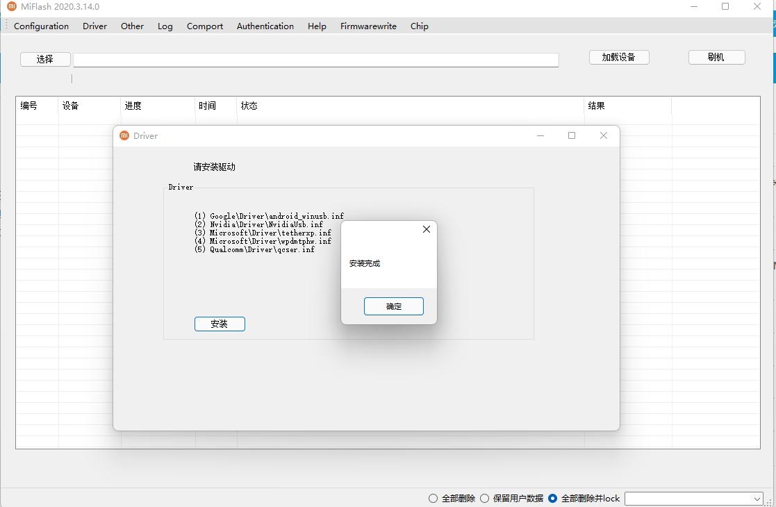Screen dimensions: 776x507
Task: Click the 刷机 flash button
Action: tap(716, 57)
